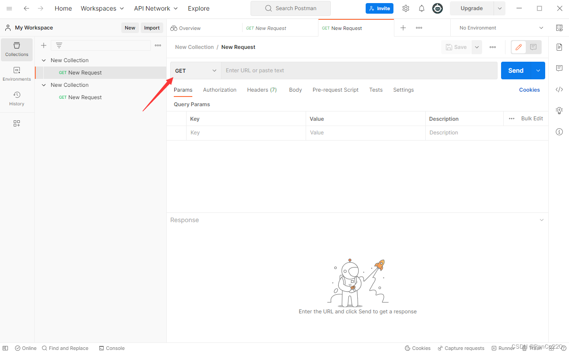Viewport: 569px width, 353px height.
Task: Go forward with the right arrow
Action: [41, 8]
